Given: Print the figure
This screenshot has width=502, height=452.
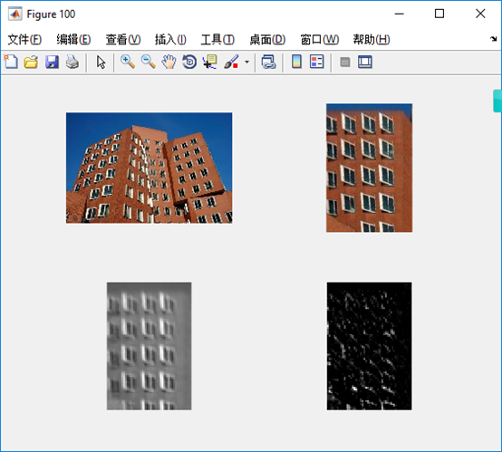Looking at the screenshot, I should click(x=72, y=62).
